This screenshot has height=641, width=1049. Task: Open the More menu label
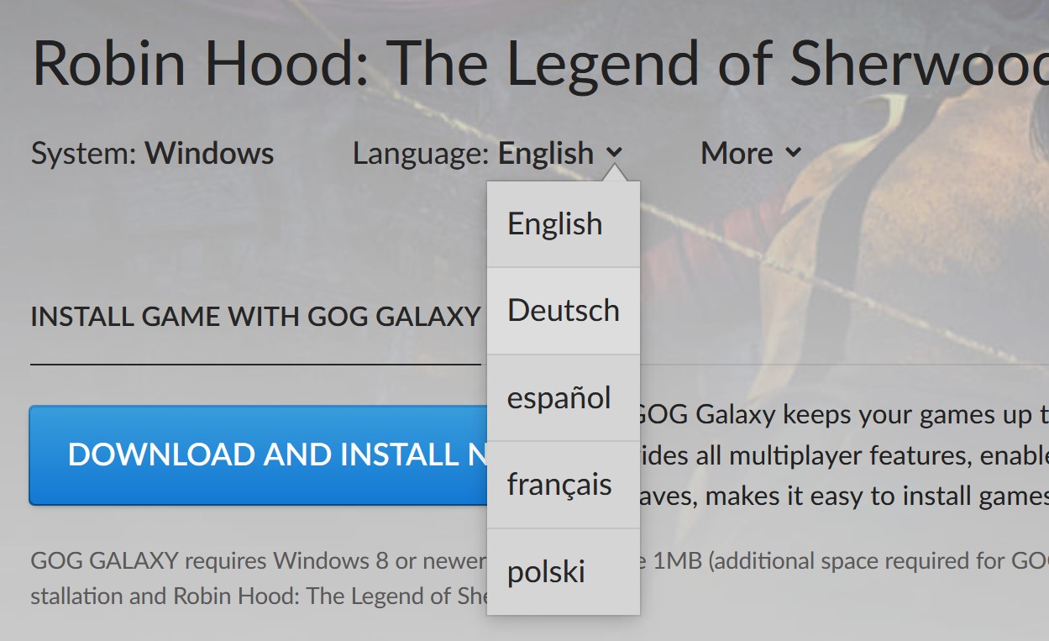[x=737, y=153]
